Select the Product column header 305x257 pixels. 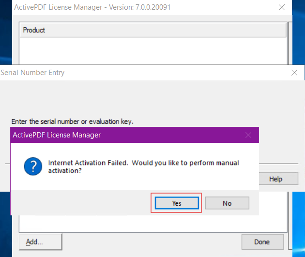pyautogui.click(x=153, y=30)
